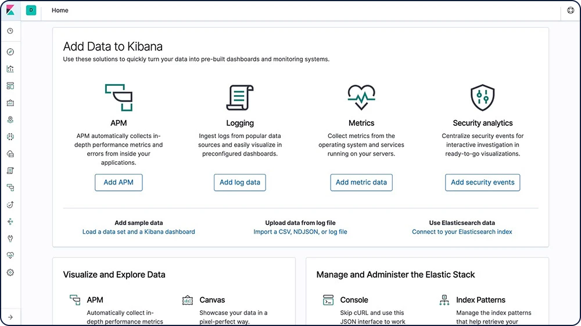Open Canvas under Visualize and Explore Data
This screenshot has width=581, height=326.
(212, 300)
